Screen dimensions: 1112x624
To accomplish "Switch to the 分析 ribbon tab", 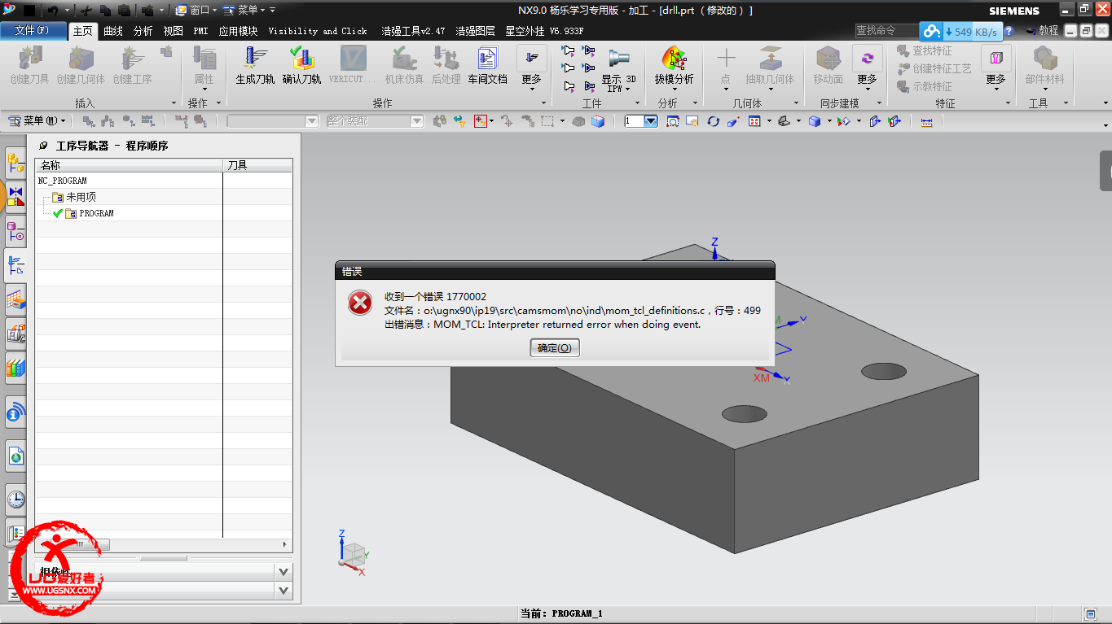I will pos(143,31).
